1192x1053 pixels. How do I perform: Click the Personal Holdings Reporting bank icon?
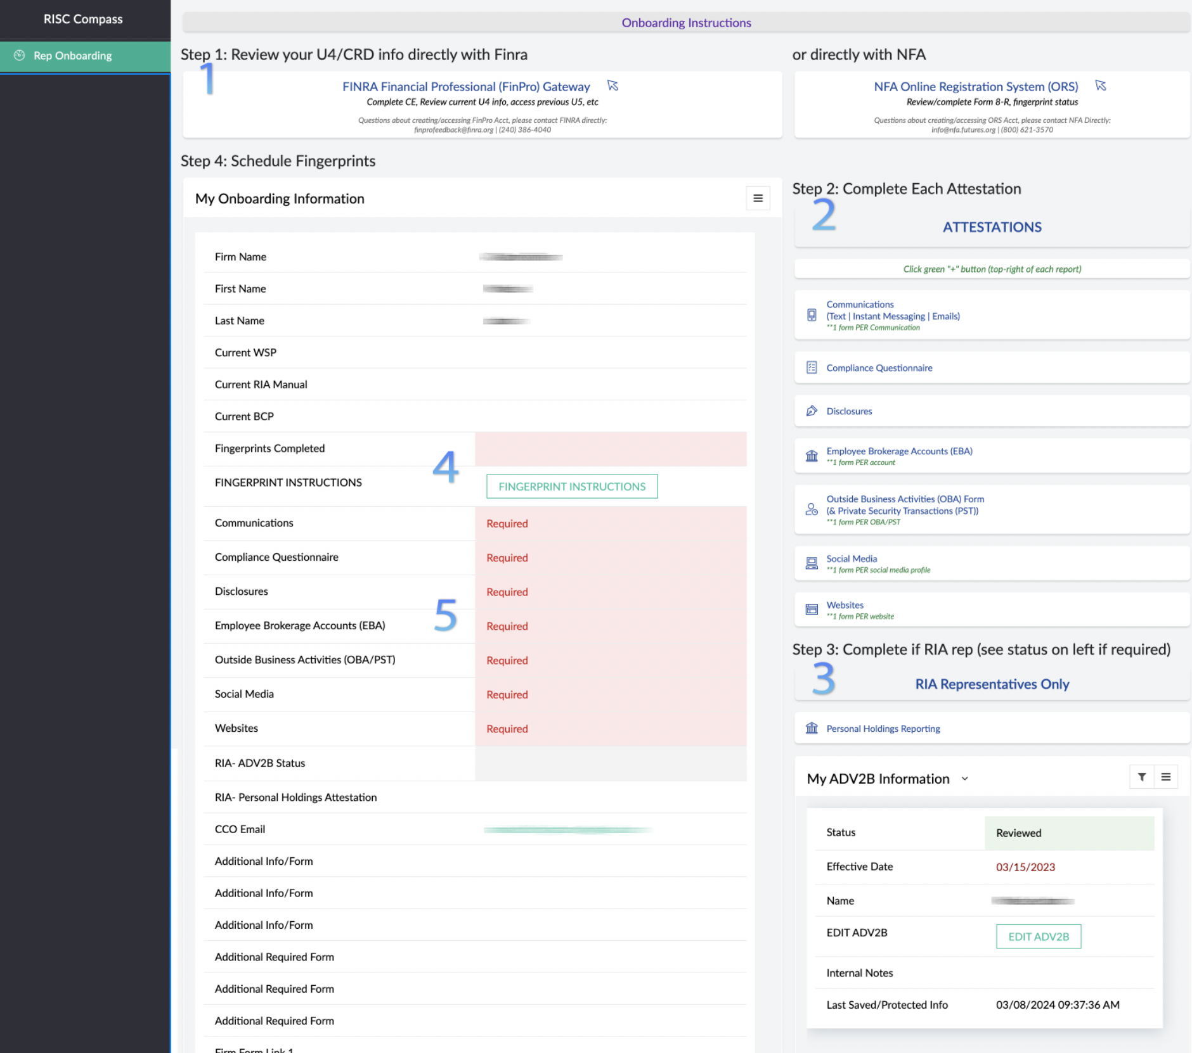pyautogui.click(x=812, y=728)
